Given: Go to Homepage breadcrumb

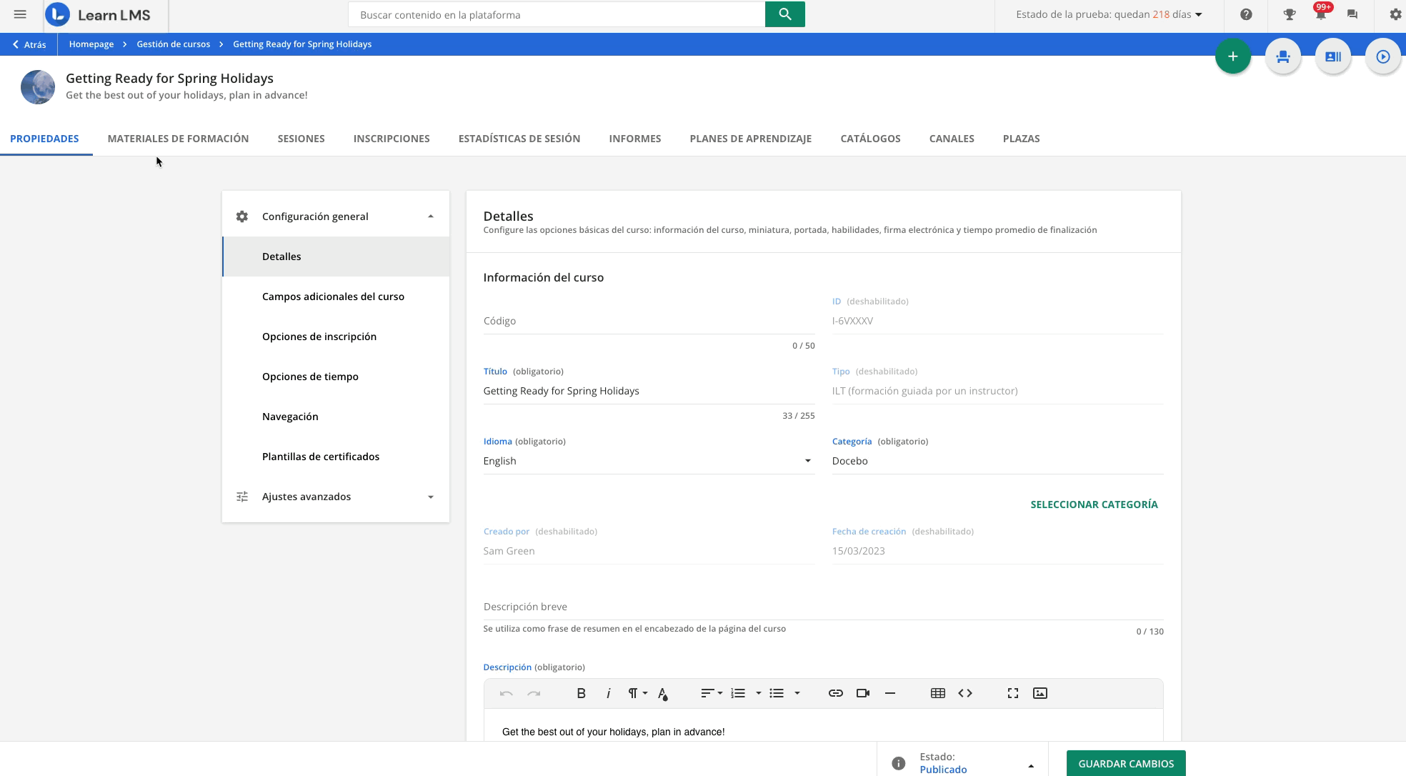Looking at the screenshot, I should tap(91, 44).
